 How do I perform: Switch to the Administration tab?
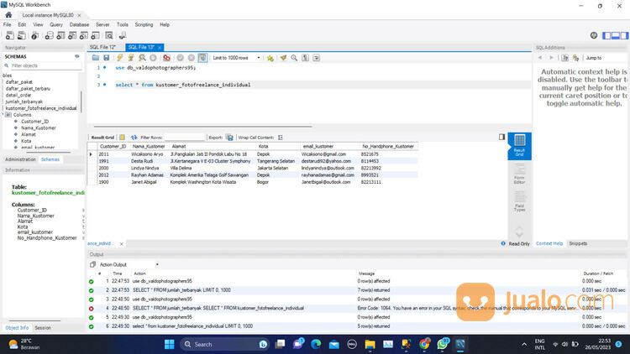pyautogui.click(x=20, y=159)
